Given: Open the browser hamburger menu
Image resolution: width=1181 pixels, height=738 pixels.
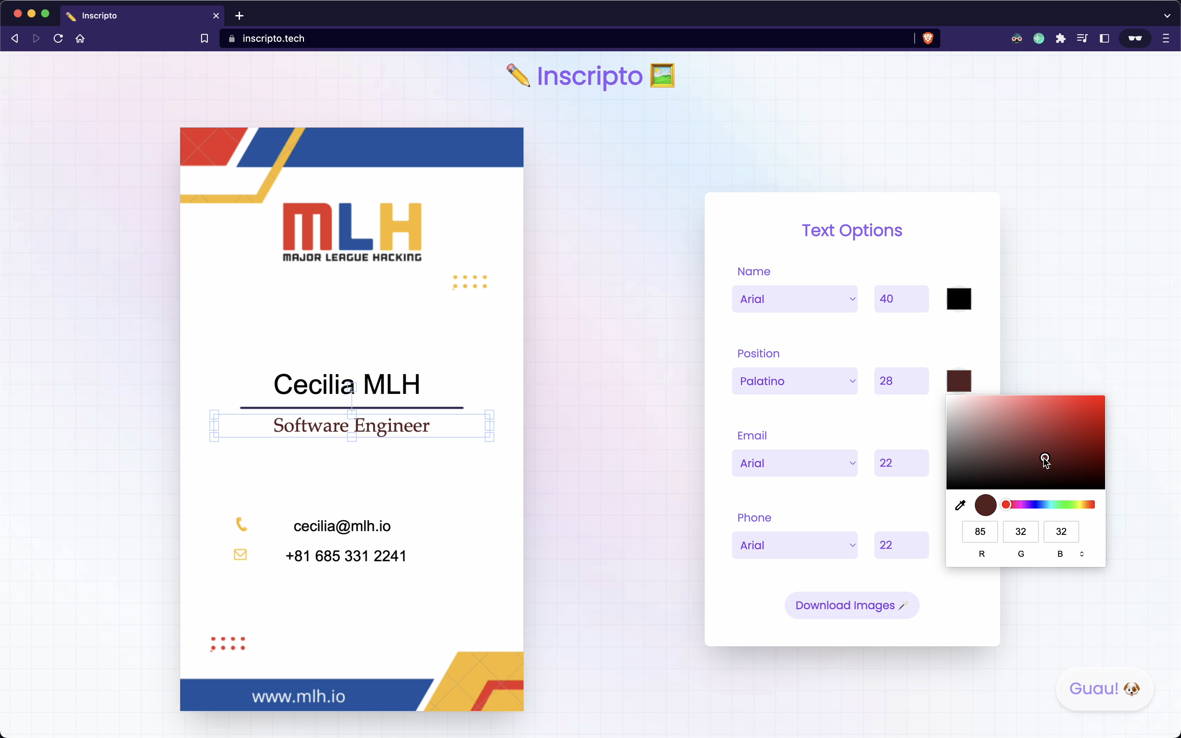Looking at the screenshot, I should click(x=1166, y=38).
